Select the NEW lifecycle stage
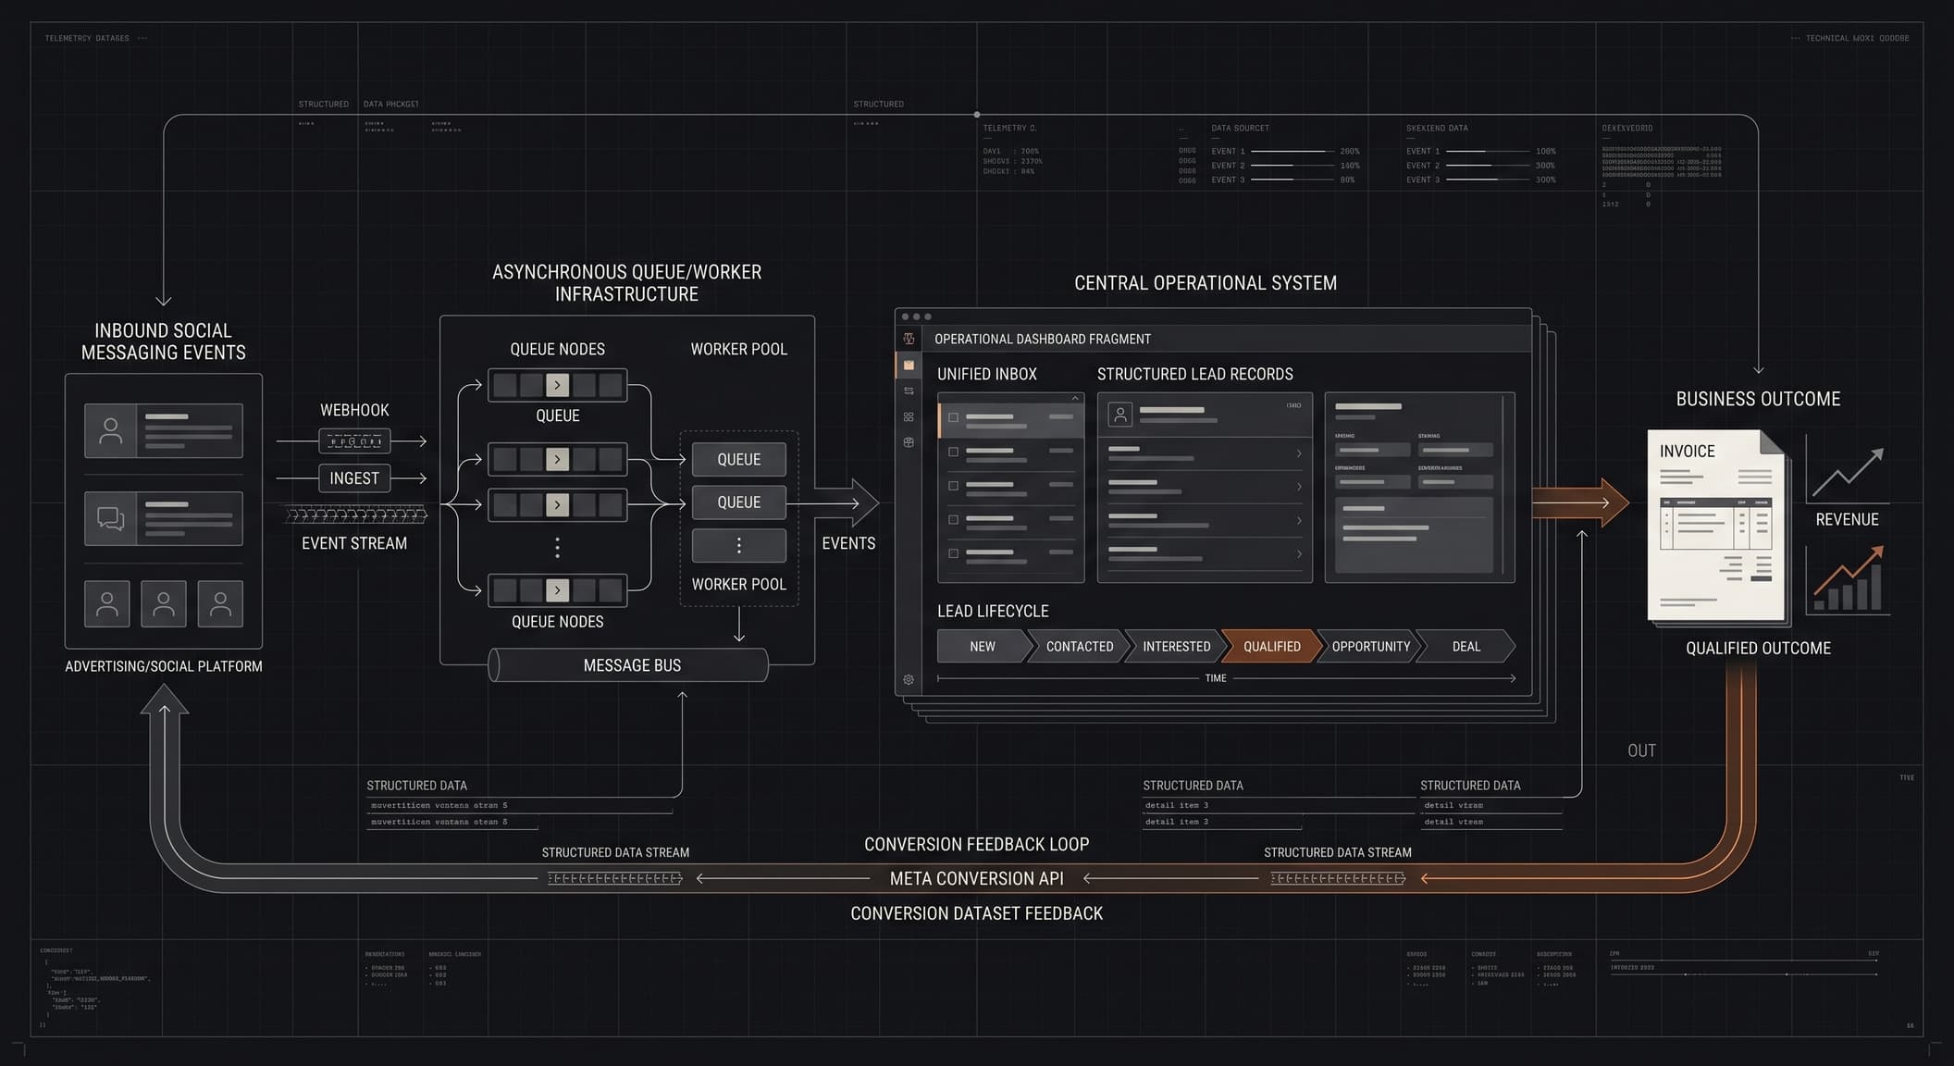This screenshot has width=1954, height=1066. (x=983, y=646)
